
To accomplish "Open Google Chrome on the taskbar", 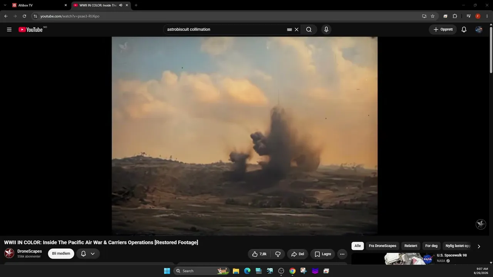I will pyautogui.click(x=292, y=271).
